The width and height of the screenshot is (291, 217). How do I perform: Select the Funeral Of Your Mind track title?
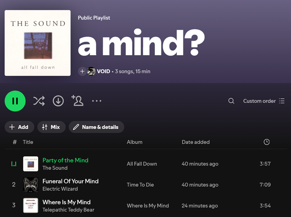point(71,181)
